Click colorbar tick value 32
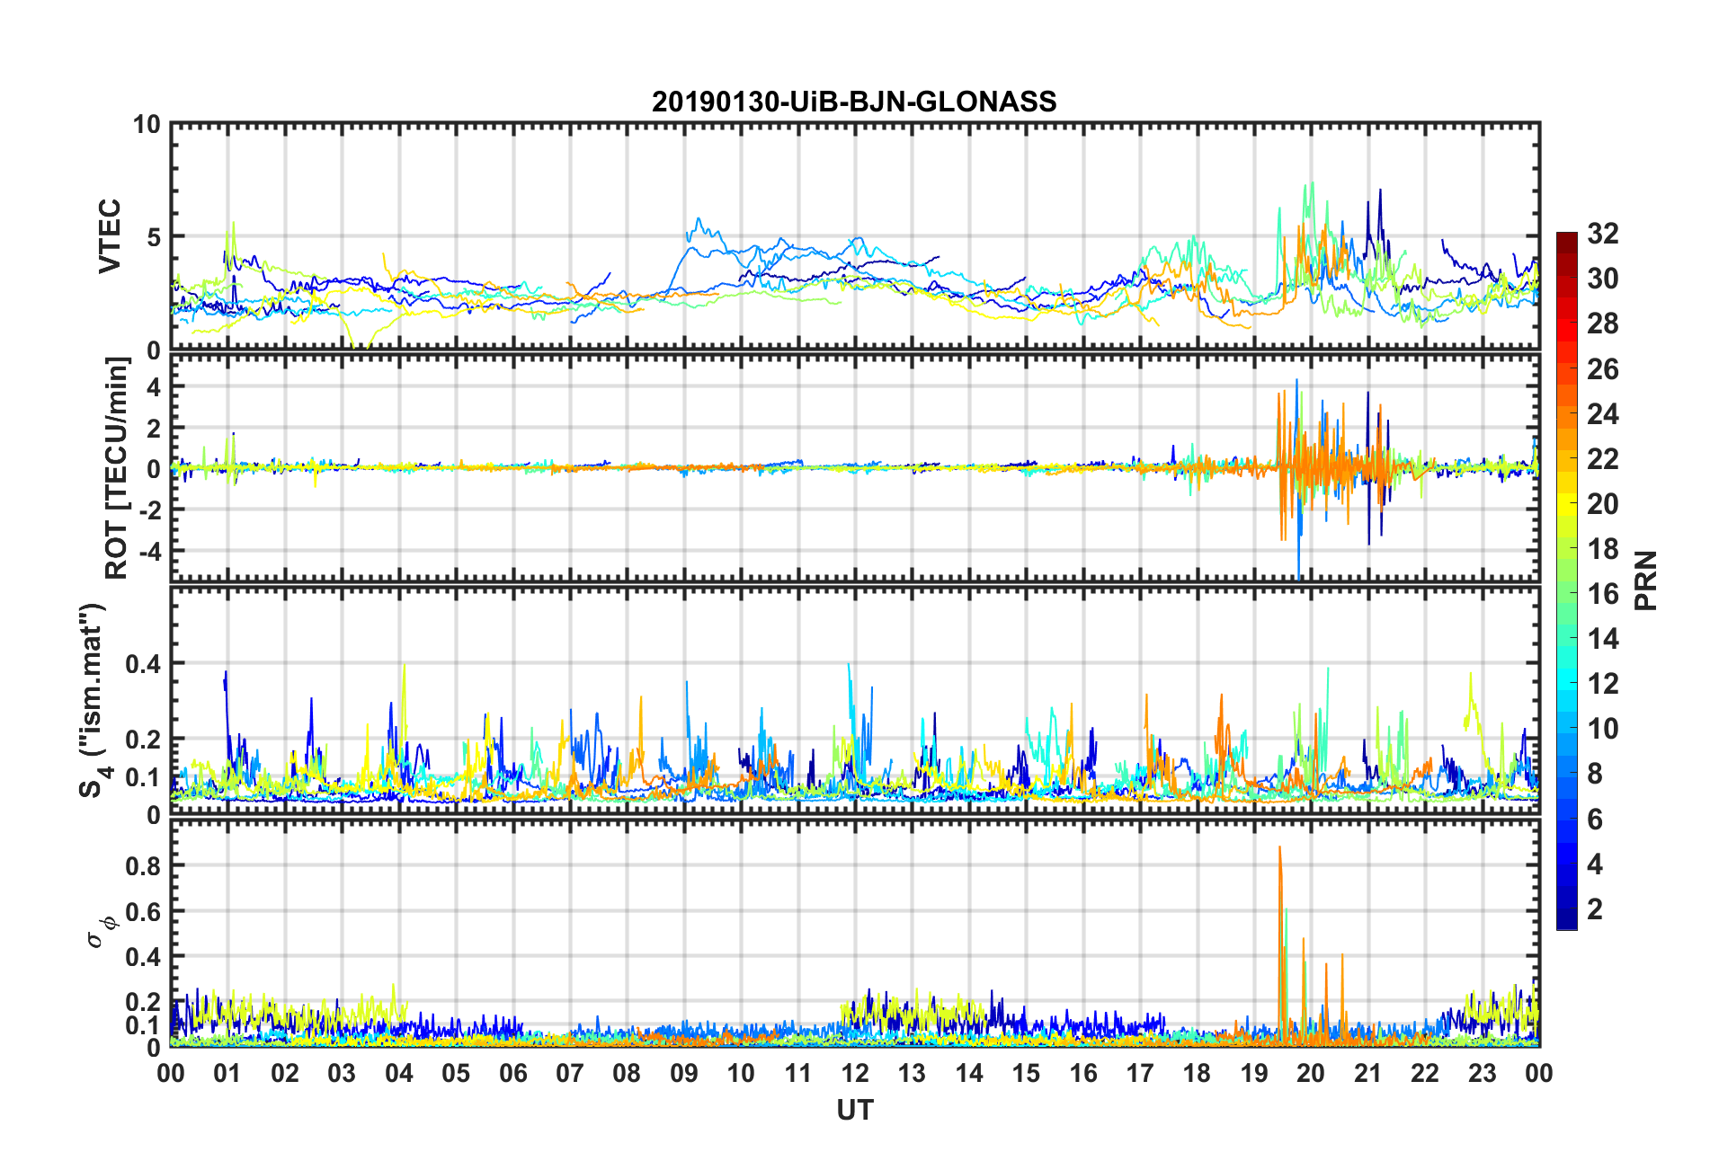This screenshot has height=1161, width=1710. (1603, 234)
